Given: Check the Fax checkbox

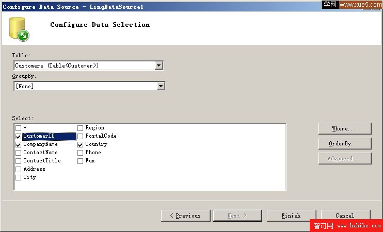Looking at the screenshot, I should click(x=81, y=161).
